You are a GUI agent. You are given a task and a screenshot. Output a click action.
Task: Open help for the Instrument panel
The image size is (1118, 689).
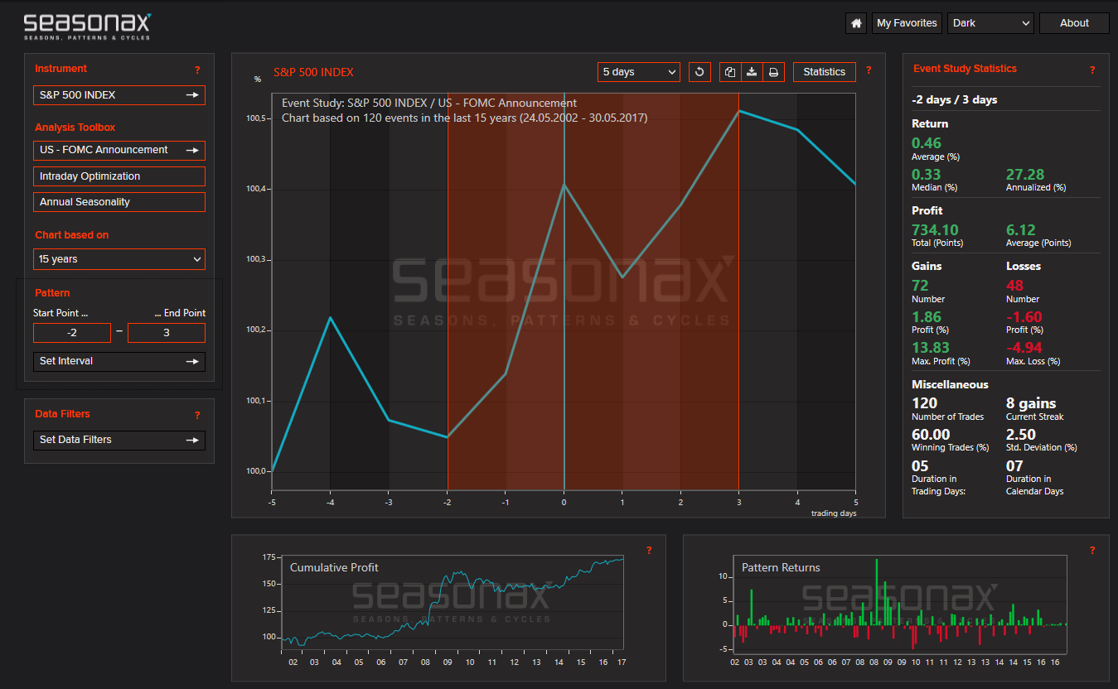(197, 70)
